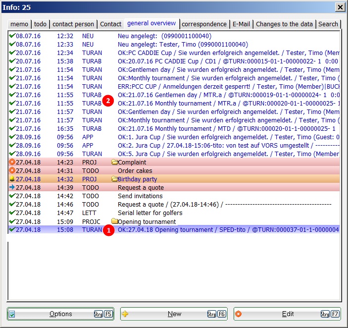348x328 pixels.
Task: Click the New button
Action: [174, 314]
